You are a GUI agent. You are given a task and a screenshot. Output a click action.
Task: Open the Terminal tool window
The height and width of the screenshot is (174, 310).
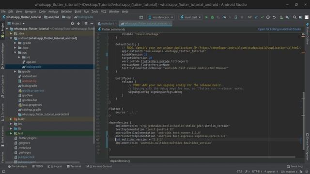pos(74,166)
